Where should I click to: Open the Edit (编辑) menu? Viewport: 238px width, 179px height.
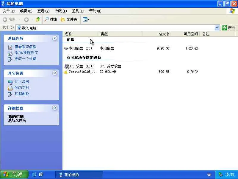pyautogui.click(x=26, y=11)
